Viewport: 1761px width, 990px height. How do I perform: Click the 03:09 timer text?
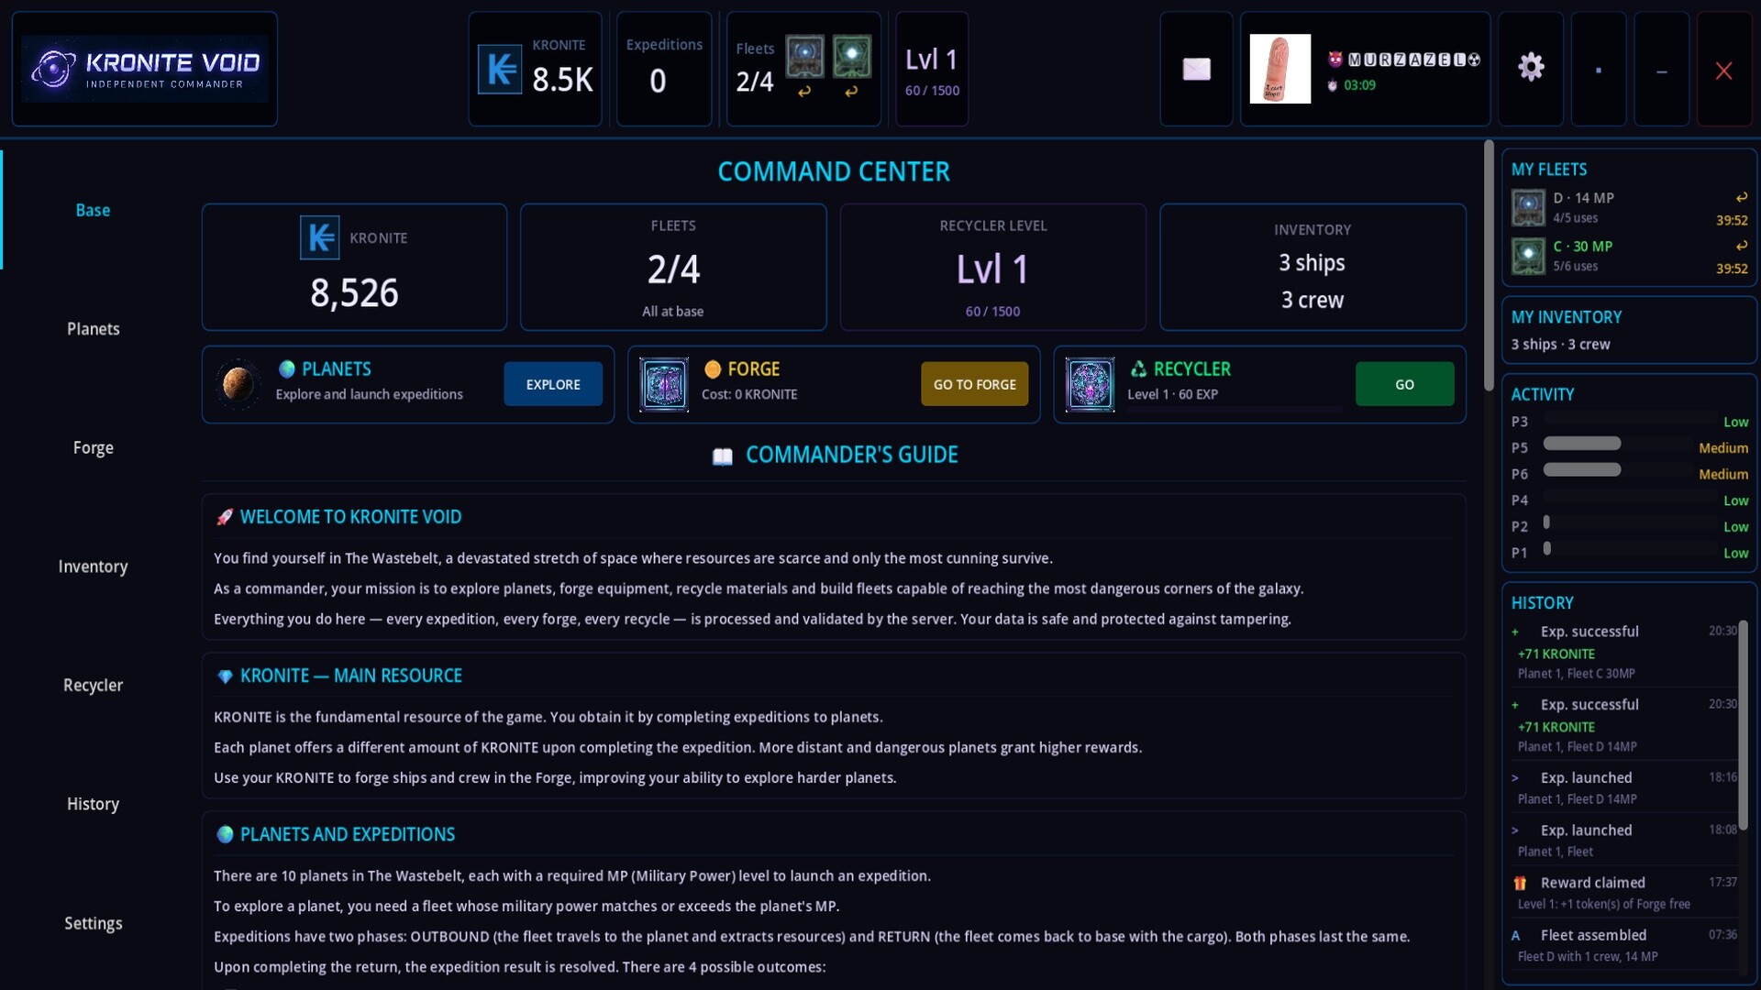pyautogui.click(x=1359, y=85)
